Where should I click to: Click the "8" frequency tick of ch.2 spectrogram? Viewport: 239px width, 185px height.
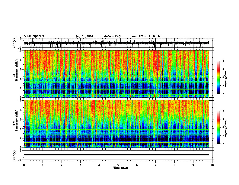(21, 110)
